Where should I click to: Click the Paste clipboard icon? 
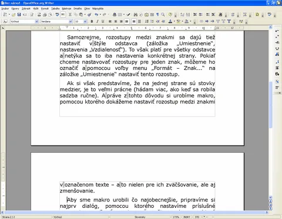pyautogui.click(x=80, y=15)
